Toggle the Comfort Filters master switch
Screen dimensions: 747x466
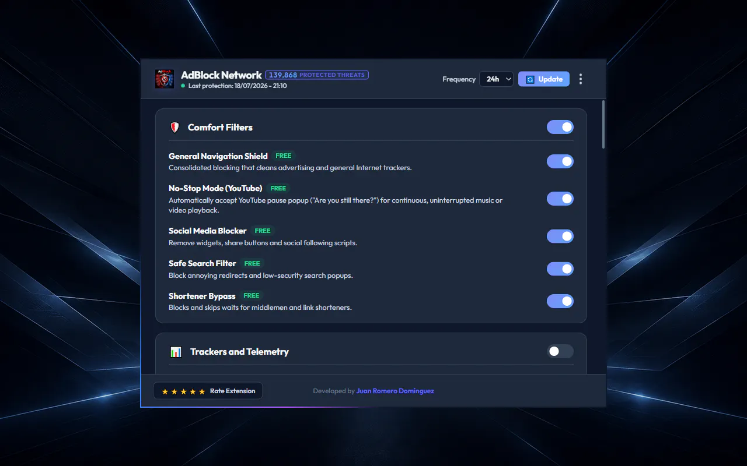click(560, 127)
